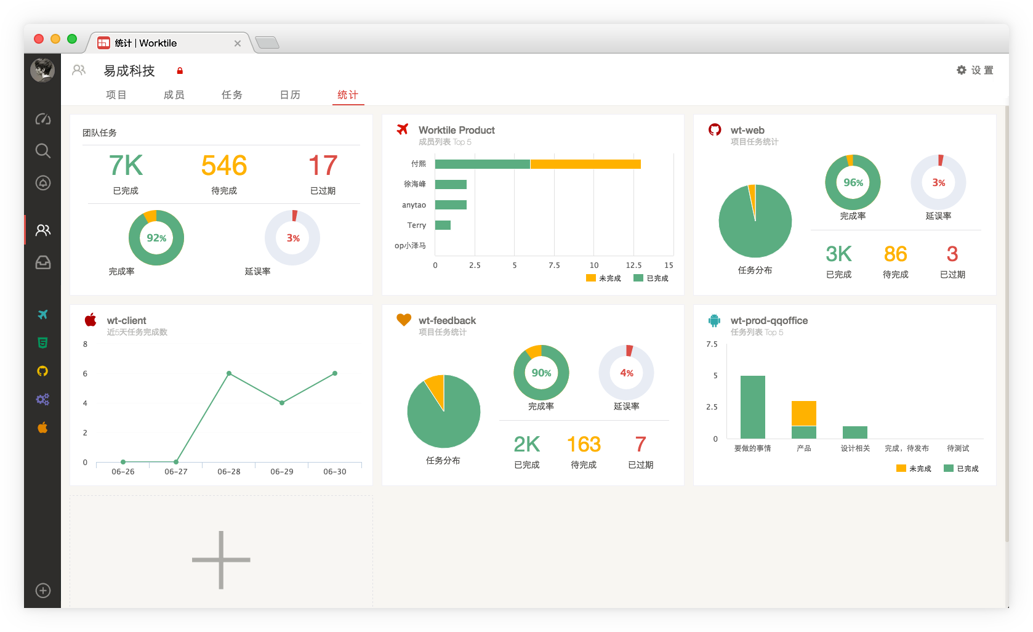Switch to the 任务 tab
1033x632 pixels.
pos(232,95)
